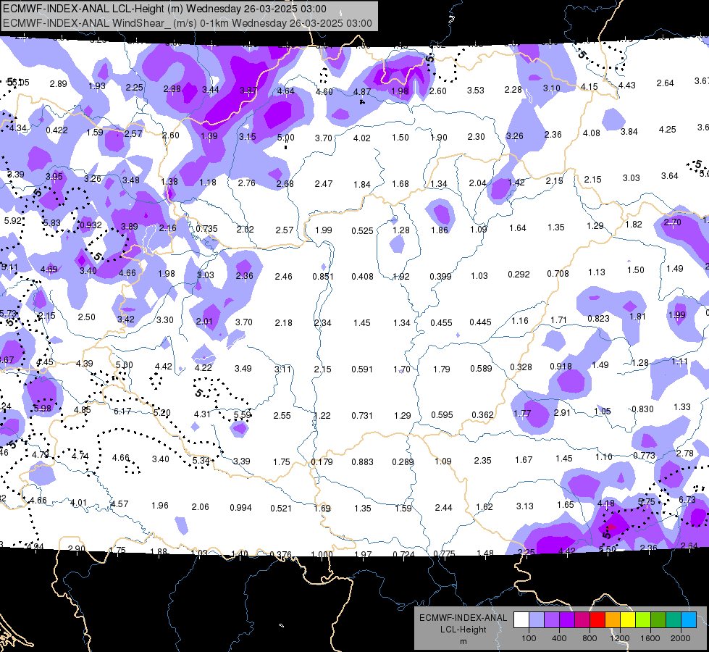Click wind shear value 0.408

click(363, 276)
